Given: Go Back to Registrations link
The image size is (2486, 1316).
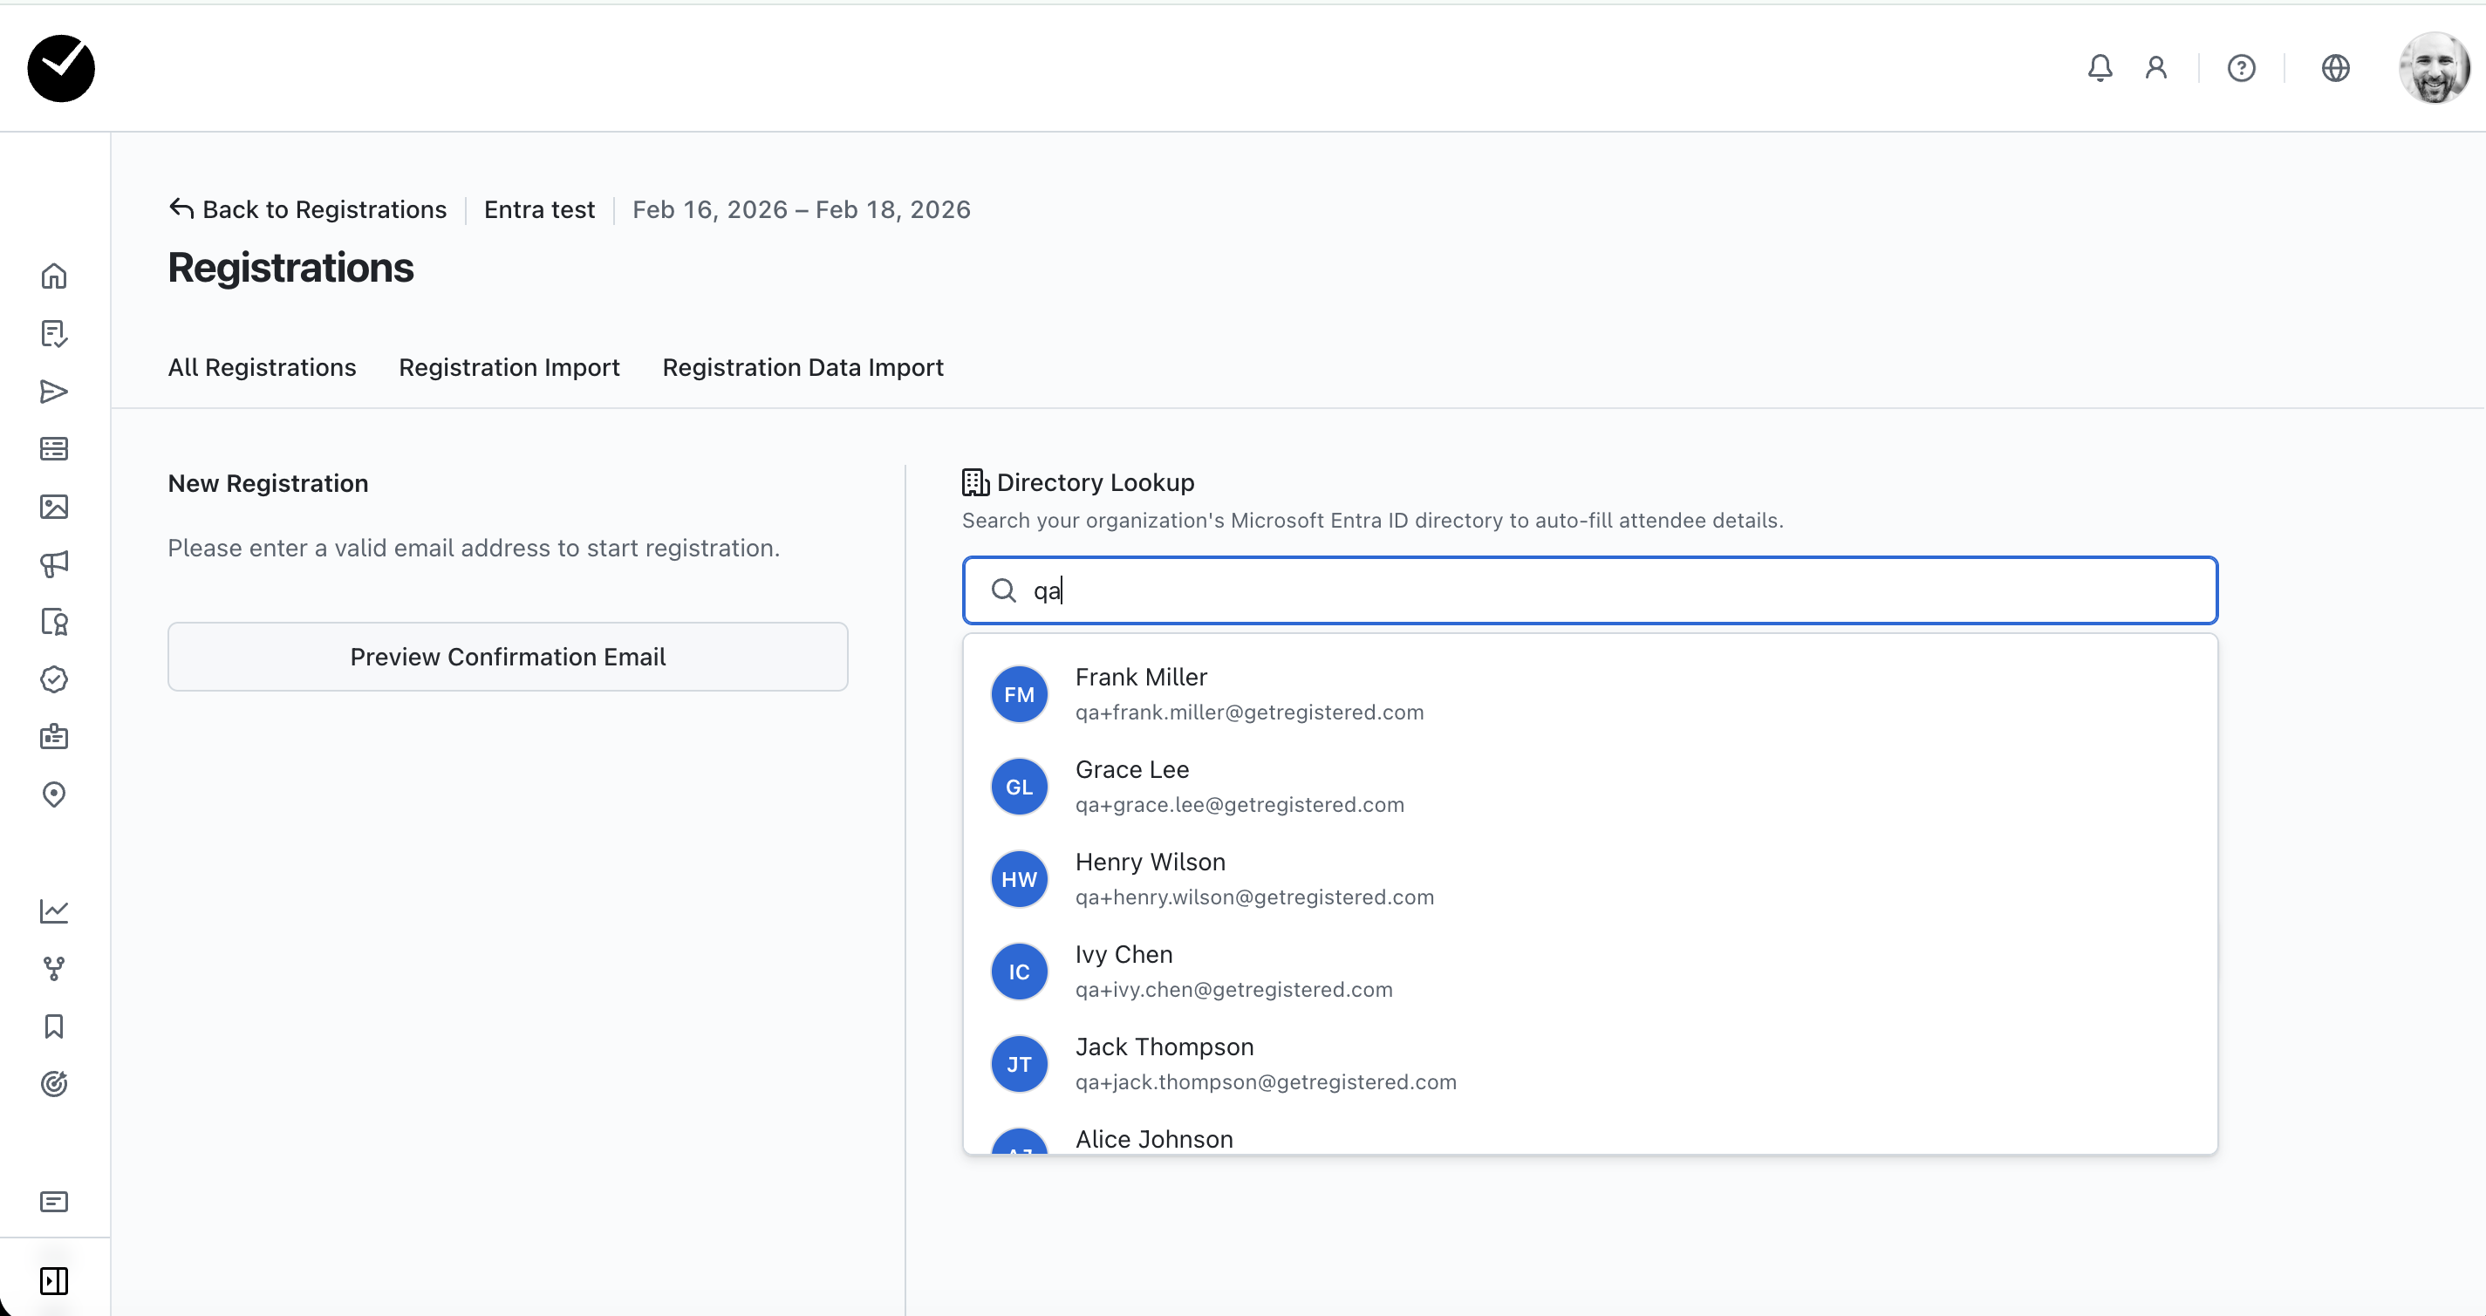Looking at the screenshot, I should click(x=308, y=209).
